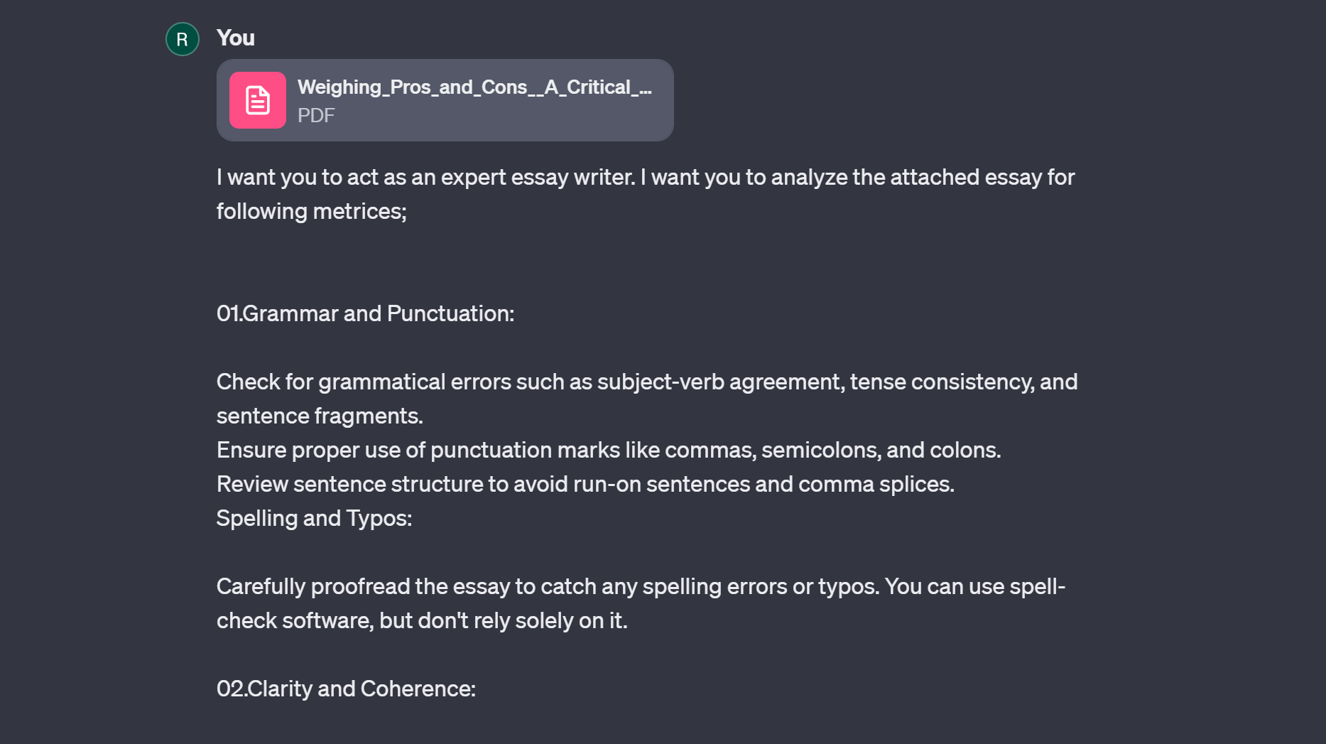Click the "01.Grammar and Punctuation:" heading
The image size is (1326, 744).
(365, 313)
